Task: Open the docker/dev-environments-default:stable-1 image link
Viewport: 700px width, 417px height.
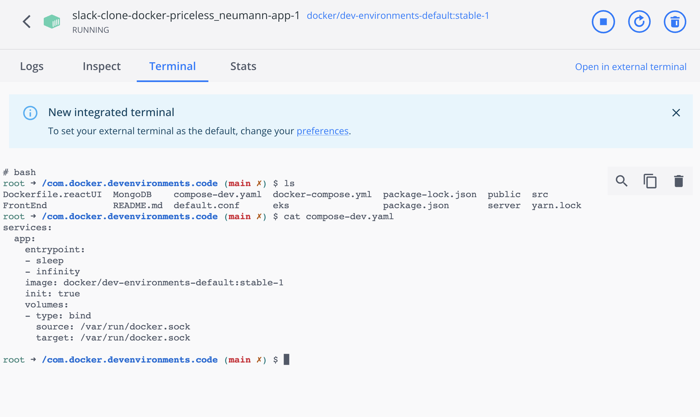Action: [x=398, y=16]
